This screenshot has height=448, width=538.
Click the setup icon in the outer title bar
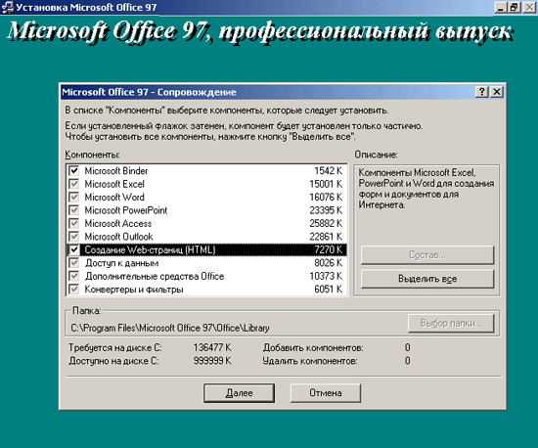click(8, 7)
